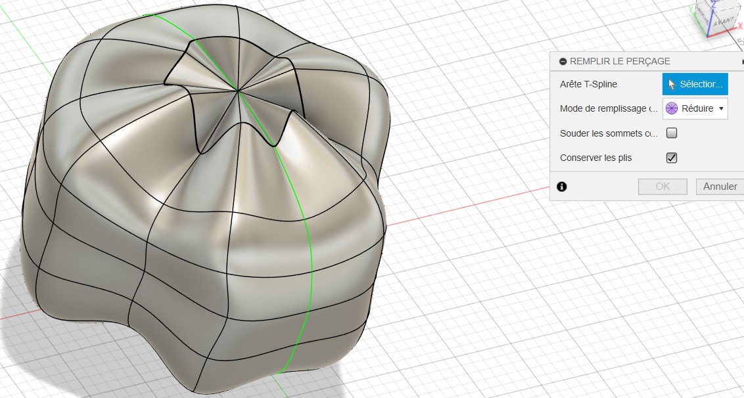744x398 pixels.
Task: Click the info icon in dialog footer
Action: click(x=561, y=187)
